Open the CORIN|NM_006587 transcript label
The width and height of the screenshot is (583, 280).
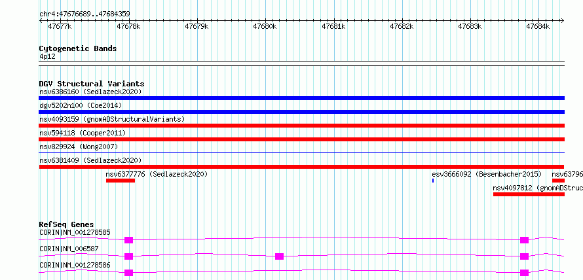(x=69, y=249)
